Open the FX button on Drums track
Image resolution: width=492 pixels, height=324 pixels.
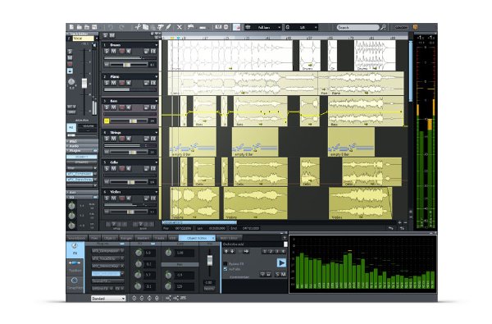coord(153,51)
